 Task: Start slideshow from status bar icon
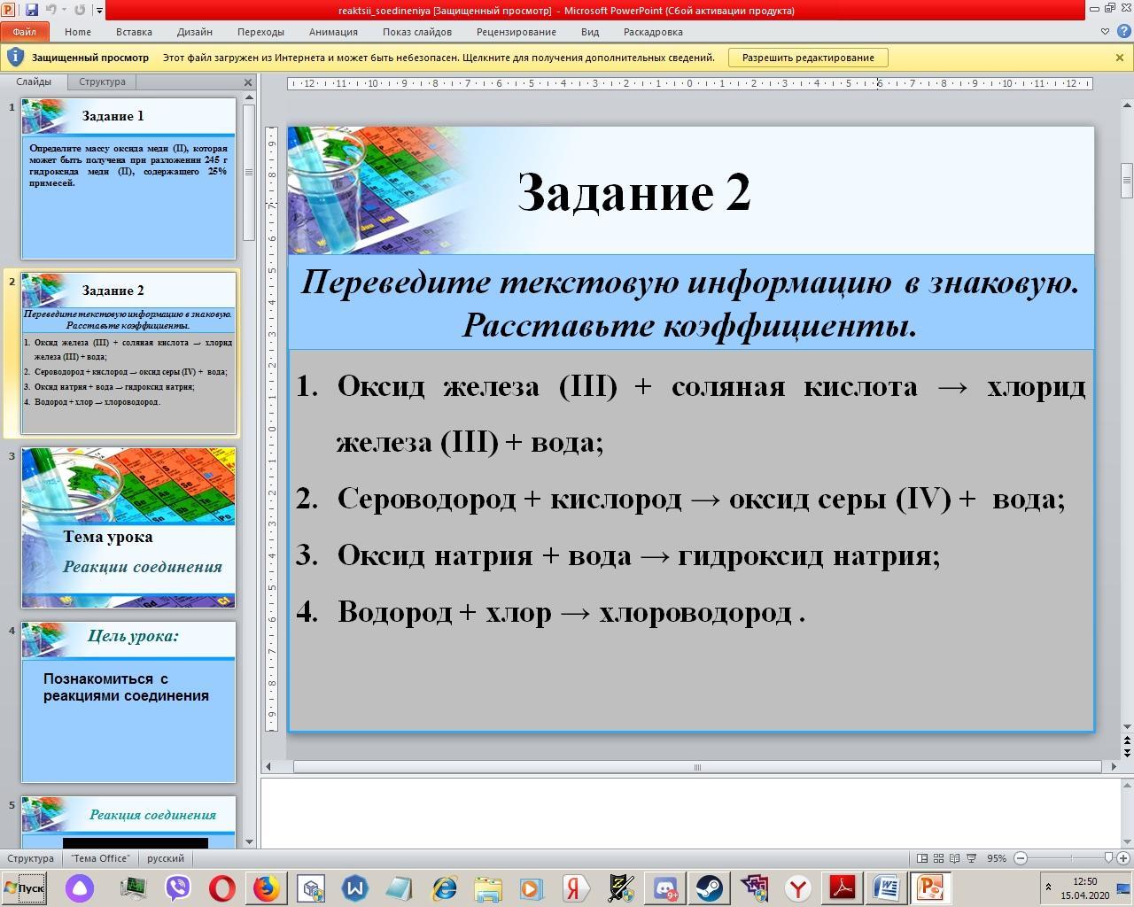(x=973, y=858)
